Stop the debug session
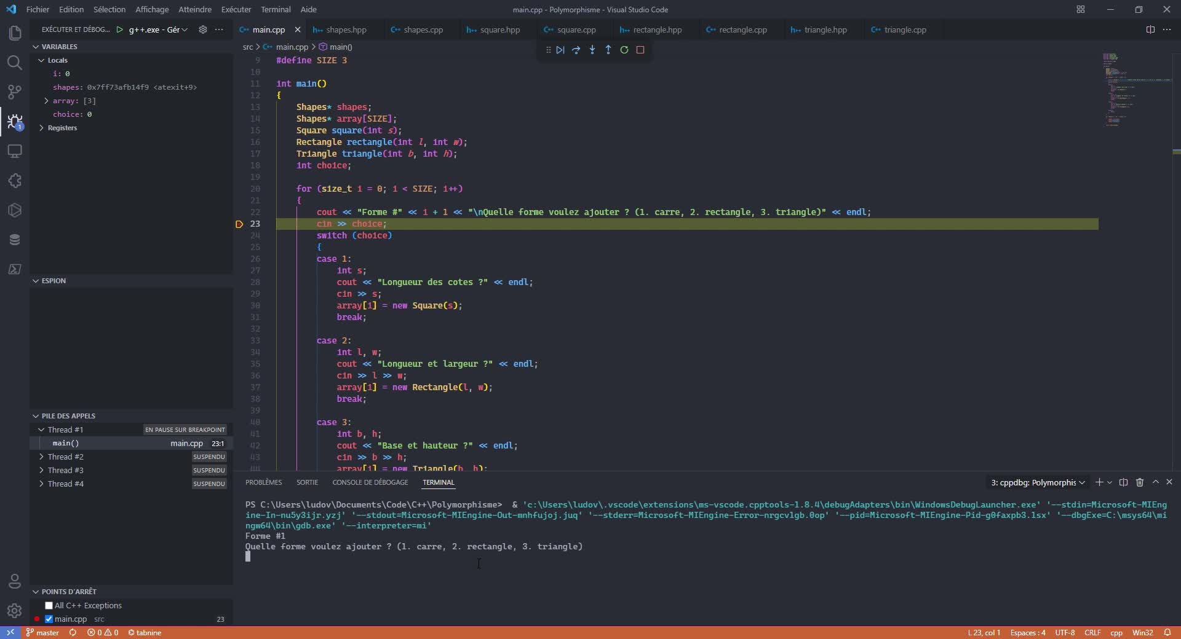Screen dimensions: 1181x639 640,50
